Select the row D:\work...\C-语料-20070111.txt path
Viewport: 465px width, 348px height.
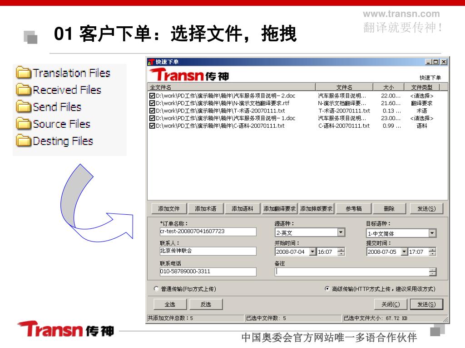220,126
